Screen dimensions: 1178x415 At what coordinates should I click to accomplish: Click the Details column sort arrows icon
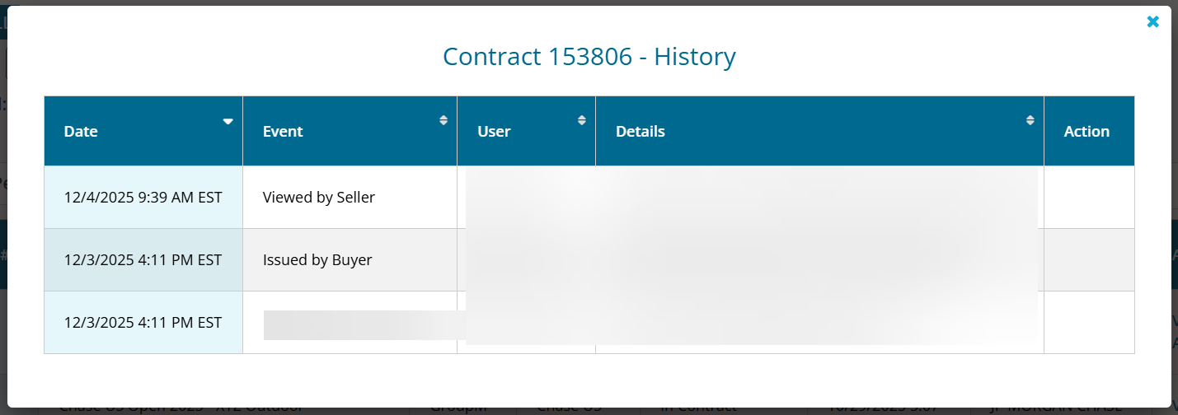1030,120
